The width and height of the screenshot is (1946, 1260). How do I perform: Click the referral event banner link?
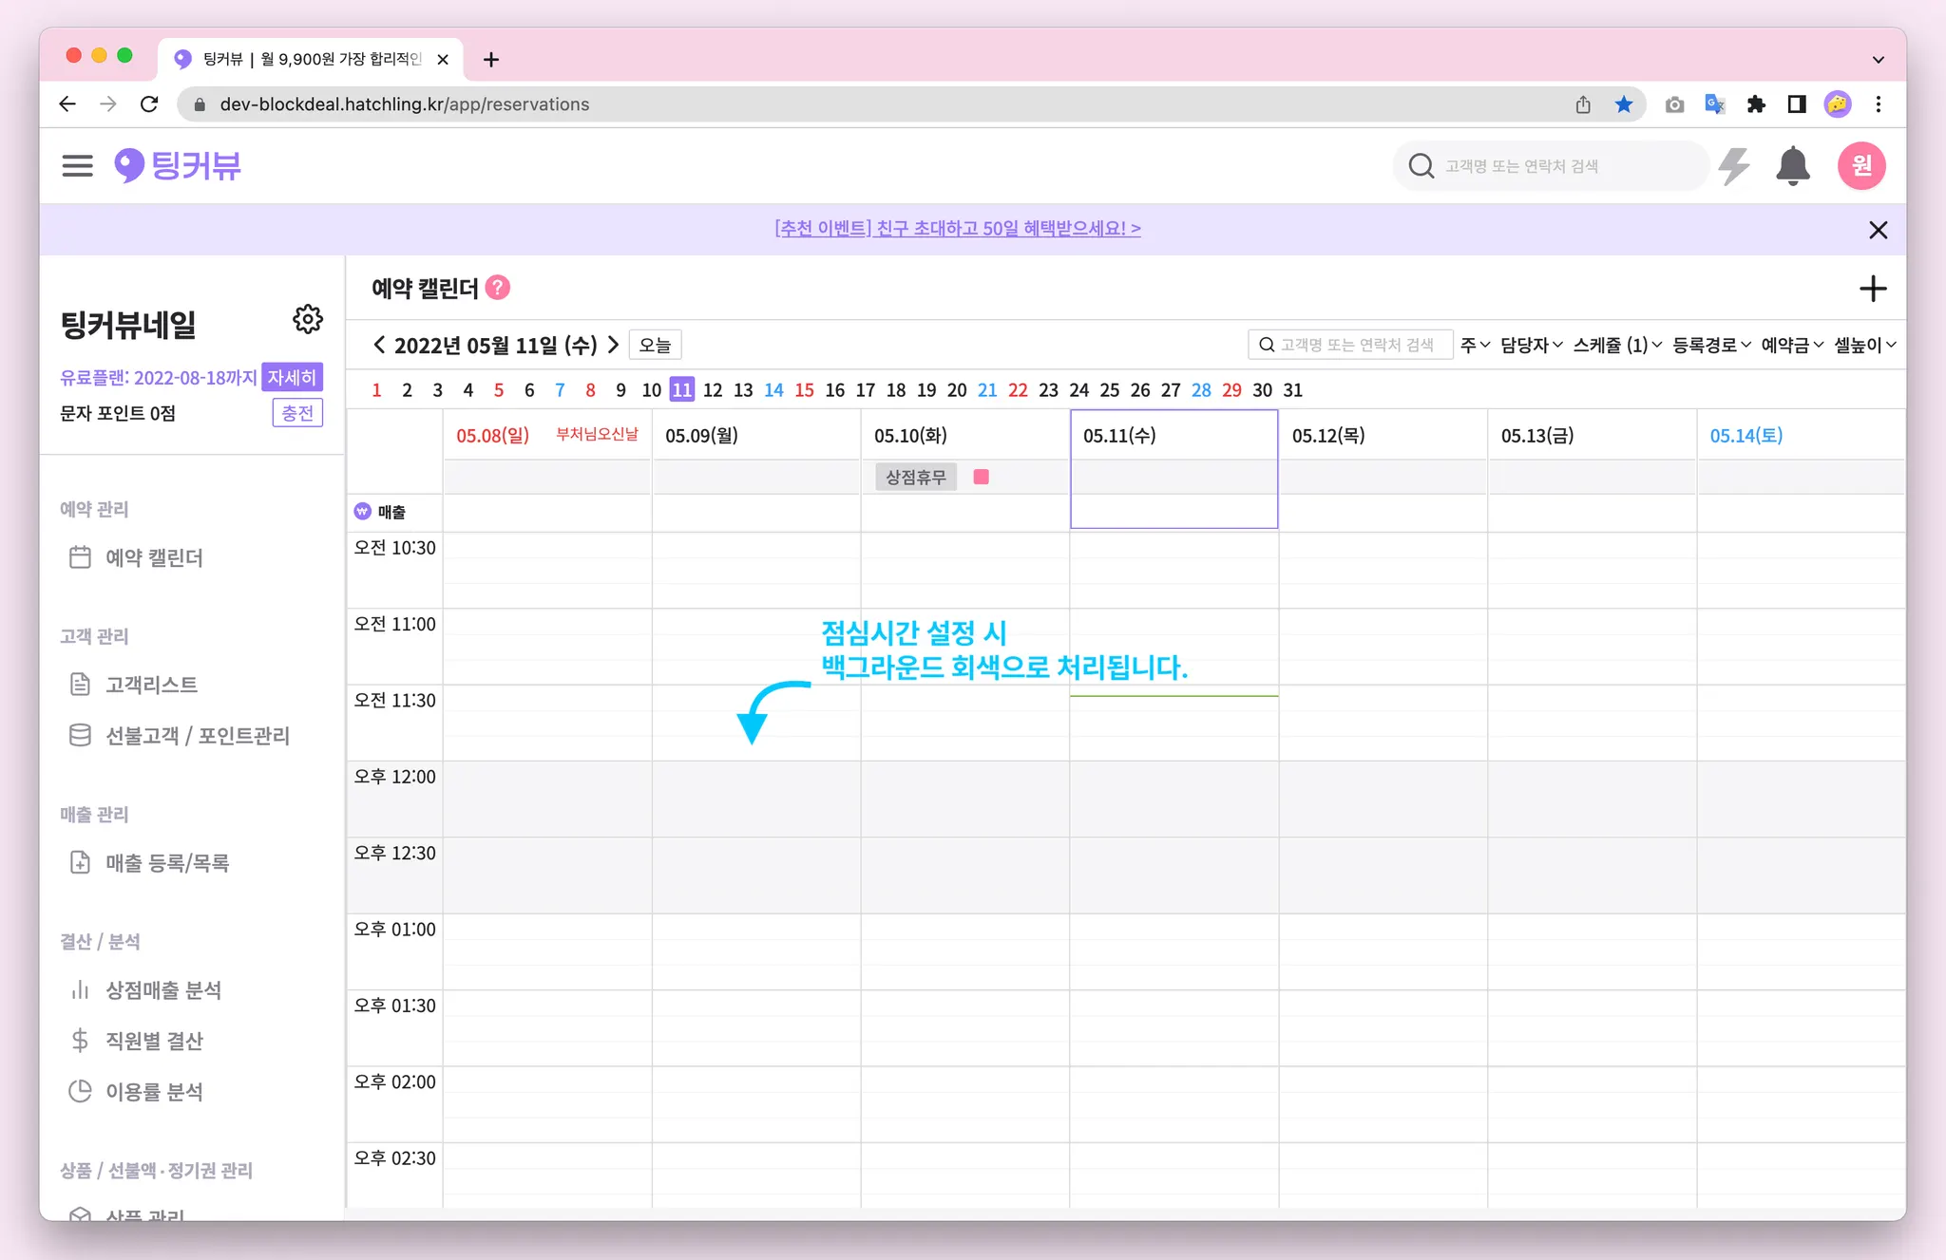point(957,229)
